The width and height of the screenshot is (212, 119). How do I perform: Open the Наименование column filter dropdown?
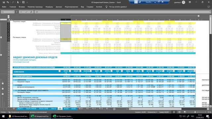point(60,71)
